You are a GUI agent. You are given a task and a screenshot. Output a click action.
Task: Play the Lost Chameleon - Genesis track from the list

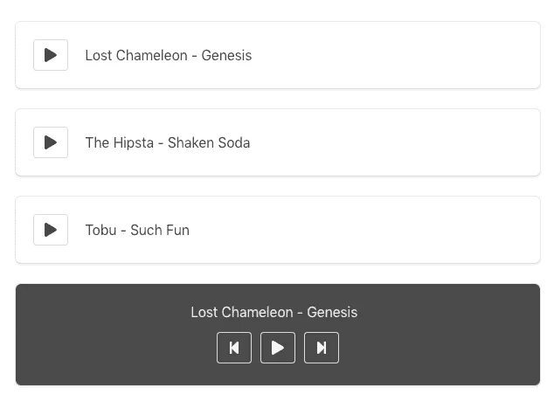point(51,55)
